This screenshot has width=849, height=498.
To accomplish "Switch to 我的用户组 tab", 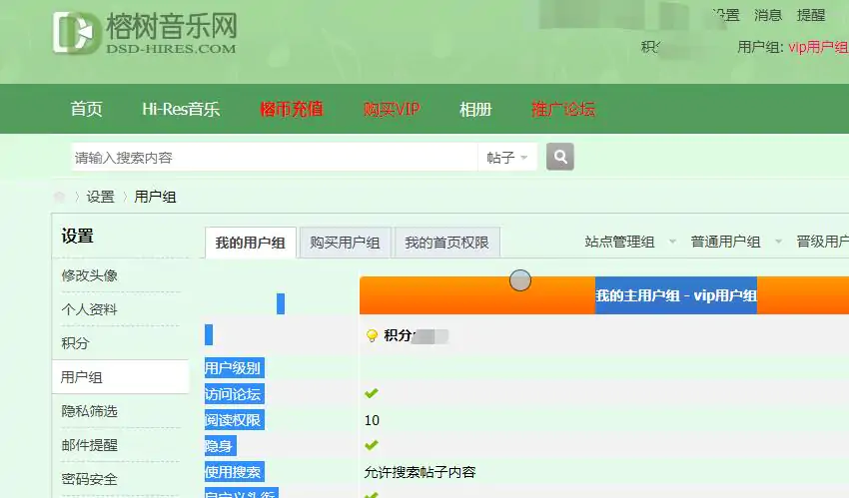I will click(x=250, y=243).
